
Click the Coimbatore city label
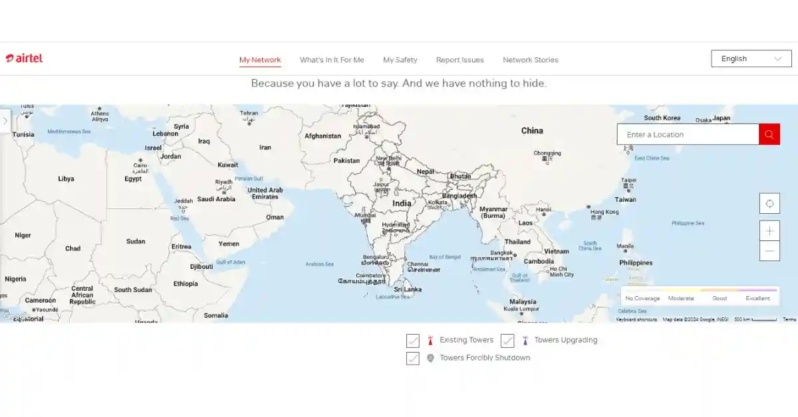[370, 275]
